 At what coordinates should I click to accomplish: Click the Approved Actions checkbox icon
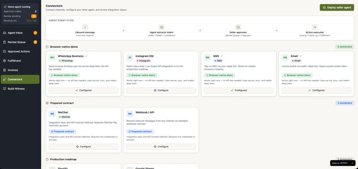tap(4, 51)
